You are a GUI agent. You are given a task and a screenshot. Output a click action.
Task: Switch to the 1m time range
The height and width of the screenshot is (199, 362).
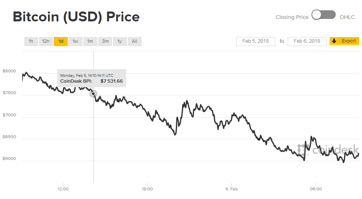pyautogui.click(x=90, y=41)
